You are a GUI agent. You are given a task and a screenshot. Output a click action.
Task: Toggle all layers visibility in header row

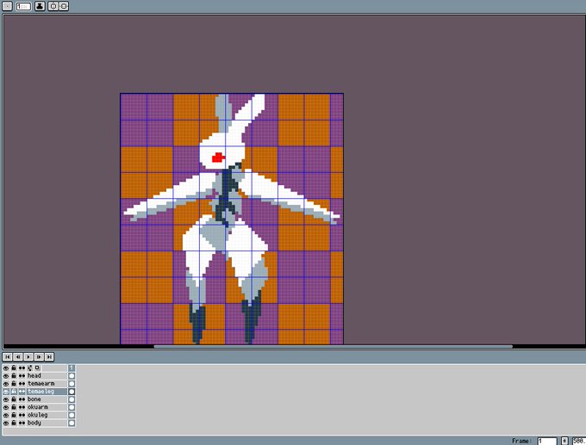(x=6, y=368)
